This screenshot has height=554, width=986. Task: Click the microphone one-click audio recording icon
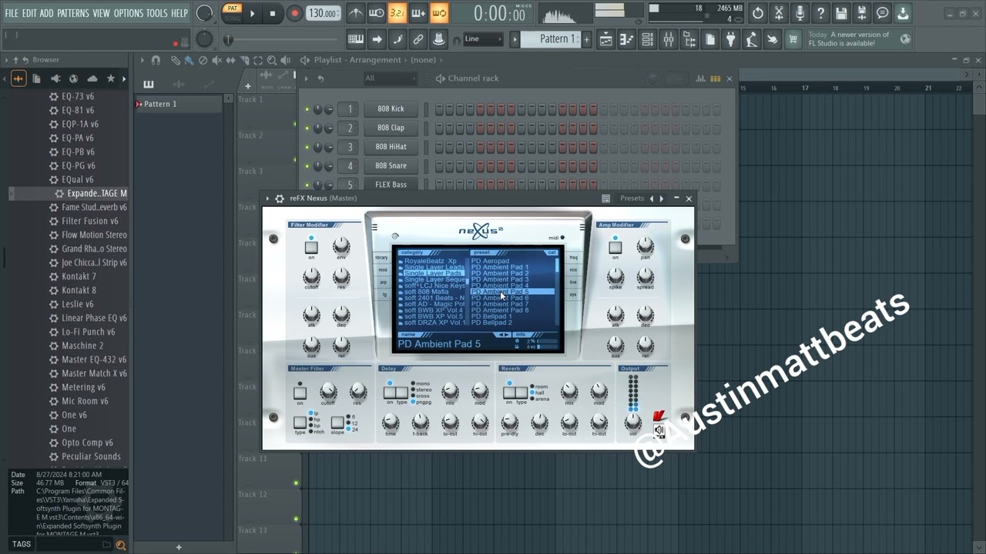point(800,13)
